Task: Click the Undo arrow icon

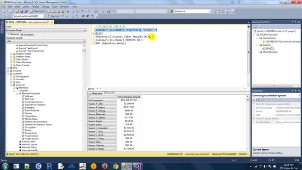Action: click(83, 11)
